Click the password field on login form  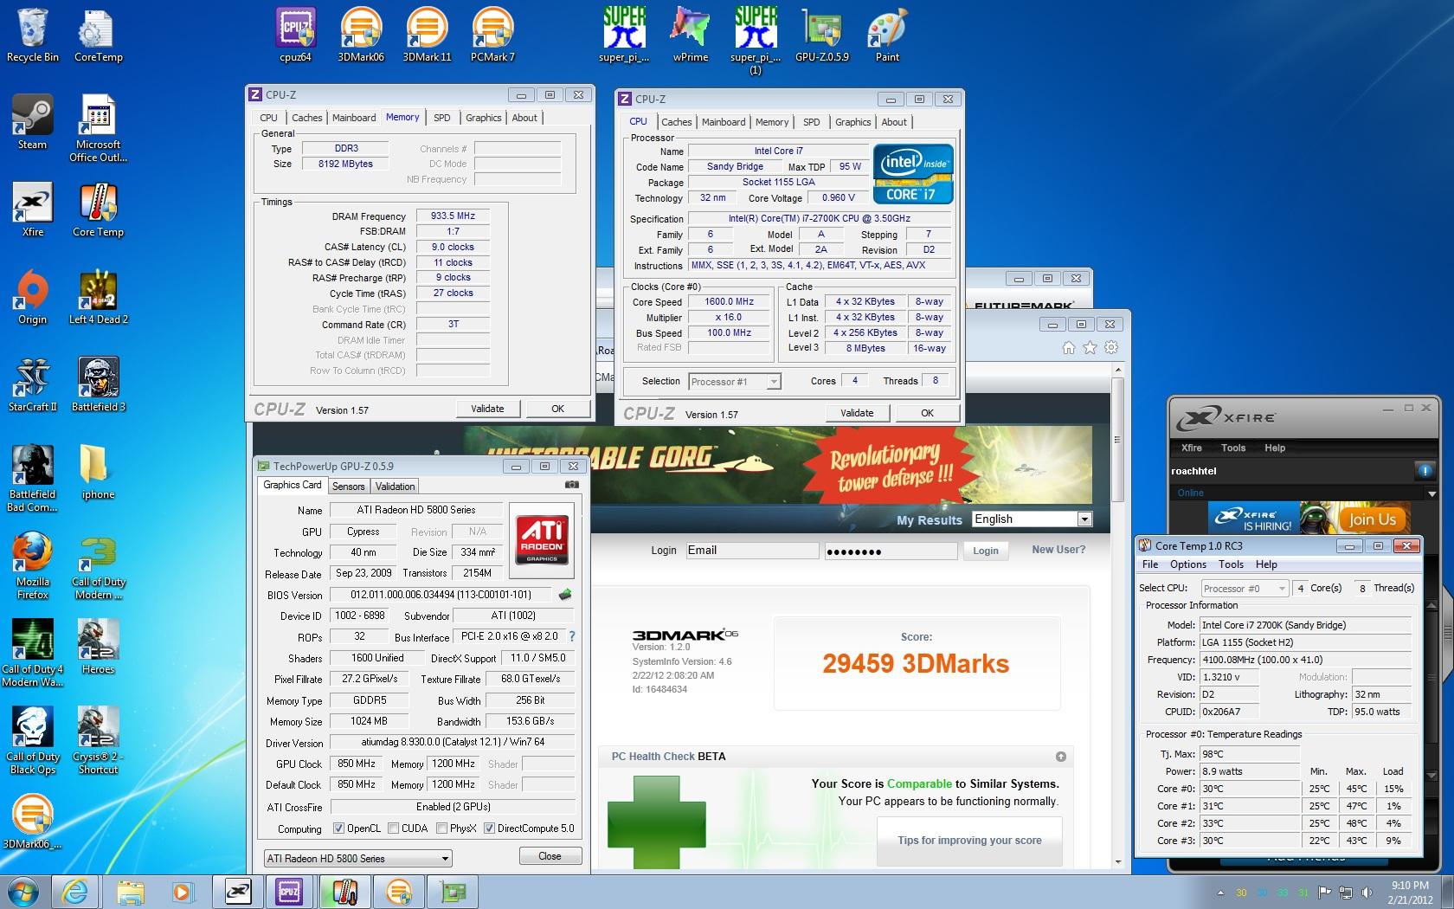[x=891, y=551]
